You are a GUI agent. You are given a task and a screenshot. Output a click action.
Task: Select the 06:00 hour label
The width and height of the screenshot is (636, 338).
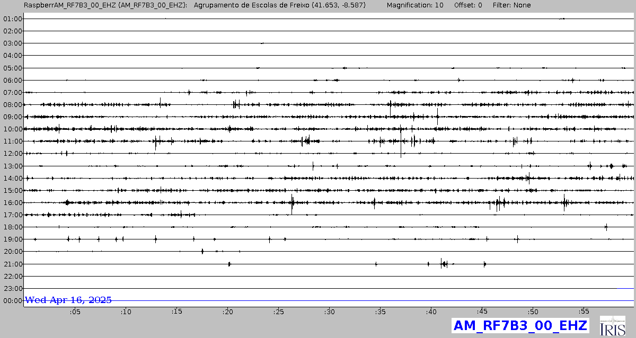pyautogui.click(x=12, y=80)
